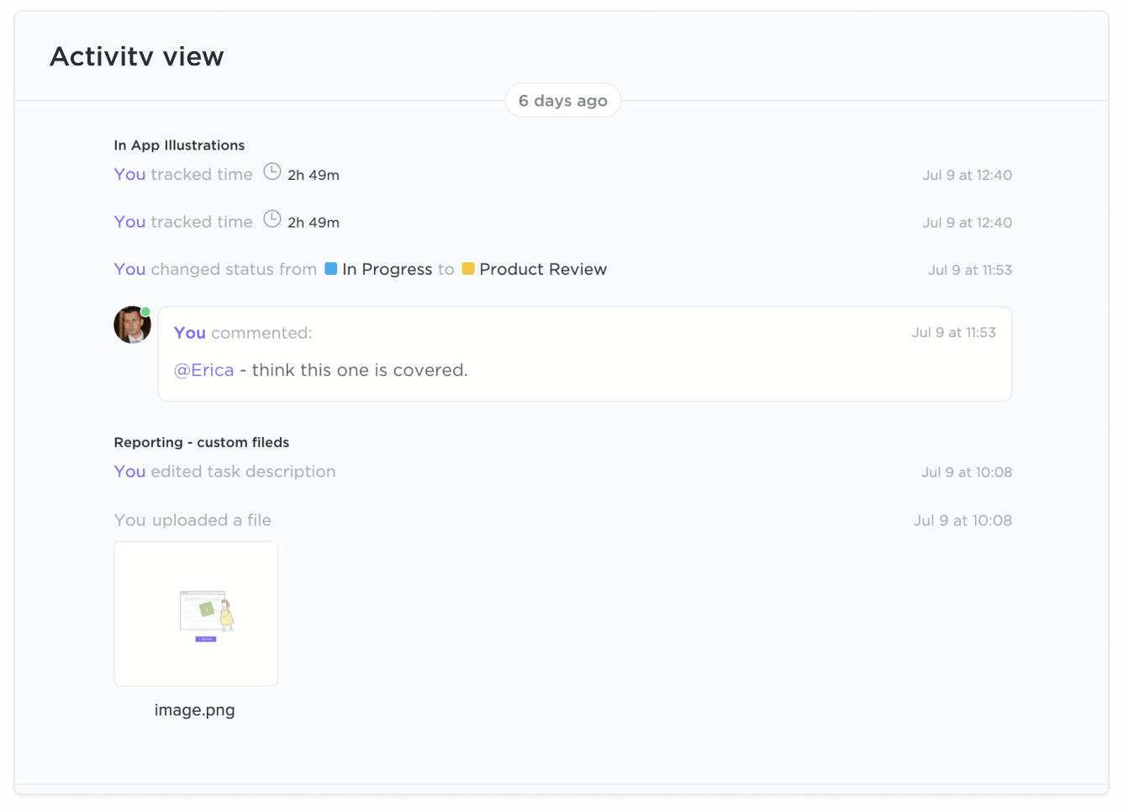The width and height of the screenshot is (1123, 812).
Task: Open the Reporting - custom fileds task
Action: tap(202, 442)
